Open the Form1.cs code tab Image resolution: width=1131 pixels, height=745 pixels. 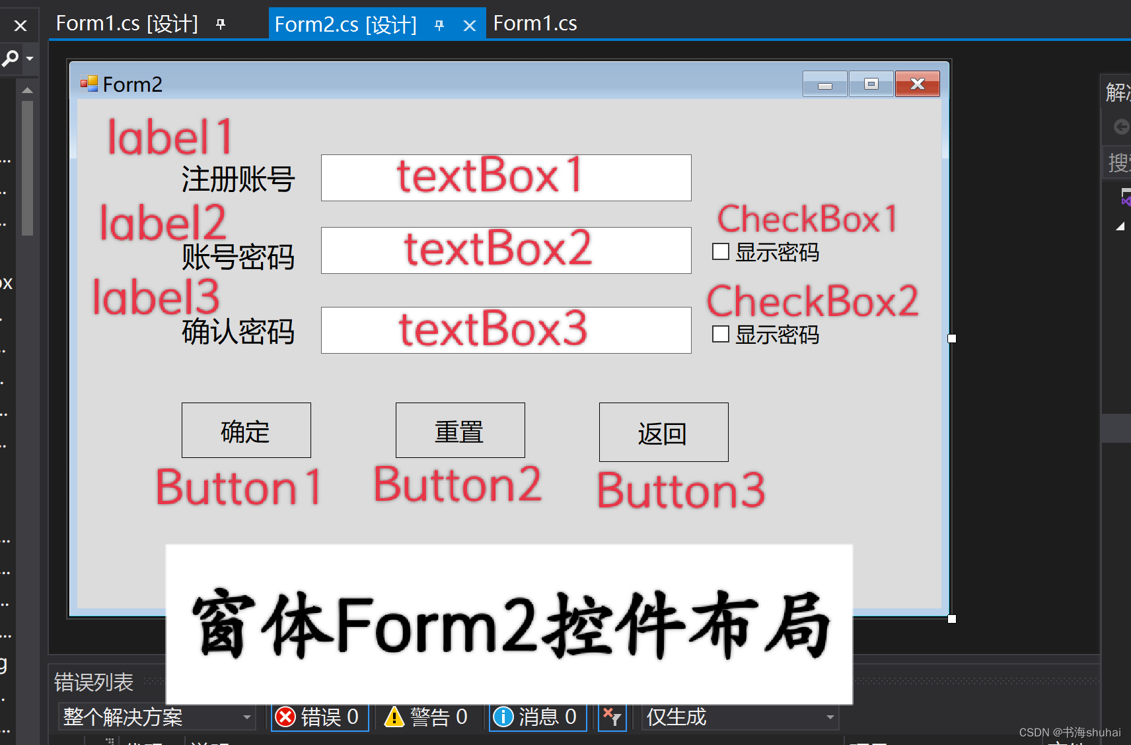[x=535, y=24]
